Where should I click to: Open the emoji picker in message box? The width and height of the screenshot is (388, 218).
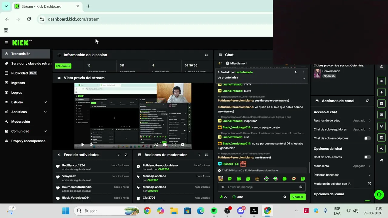tap(301, 187)
